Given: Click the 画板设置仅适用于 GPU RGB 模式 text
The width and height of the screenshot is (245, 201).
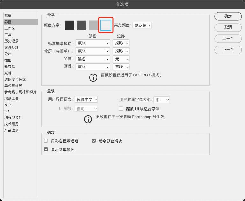Looking at the screenshot, I should (x=131, y=75).
